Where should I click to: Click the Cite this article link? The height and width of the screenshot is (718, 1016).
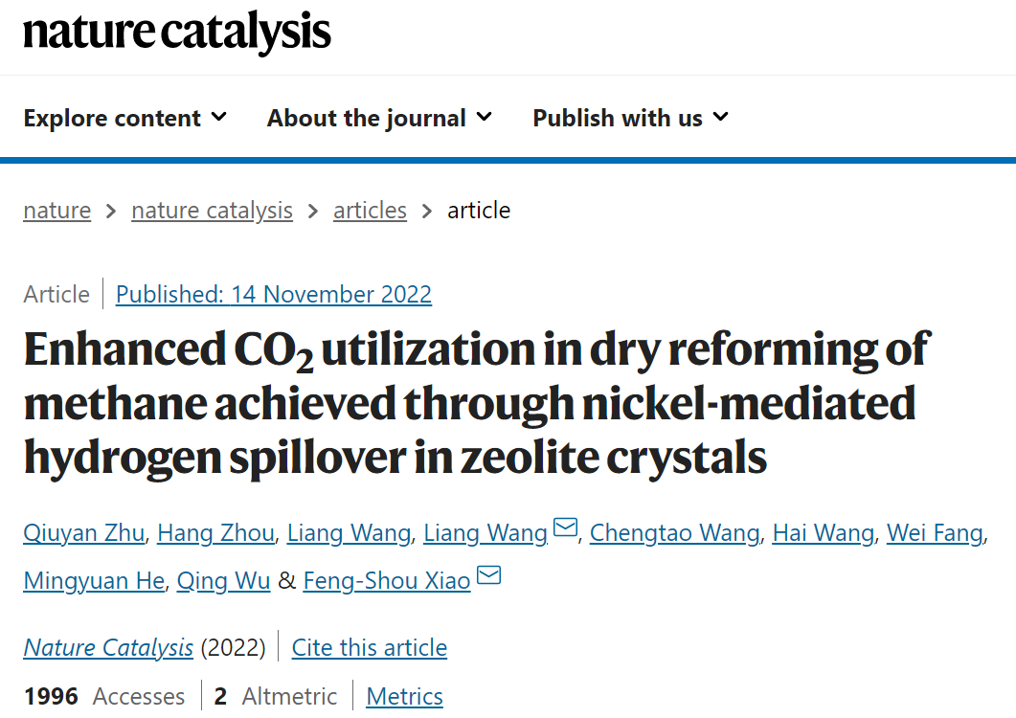coord(369,648)
